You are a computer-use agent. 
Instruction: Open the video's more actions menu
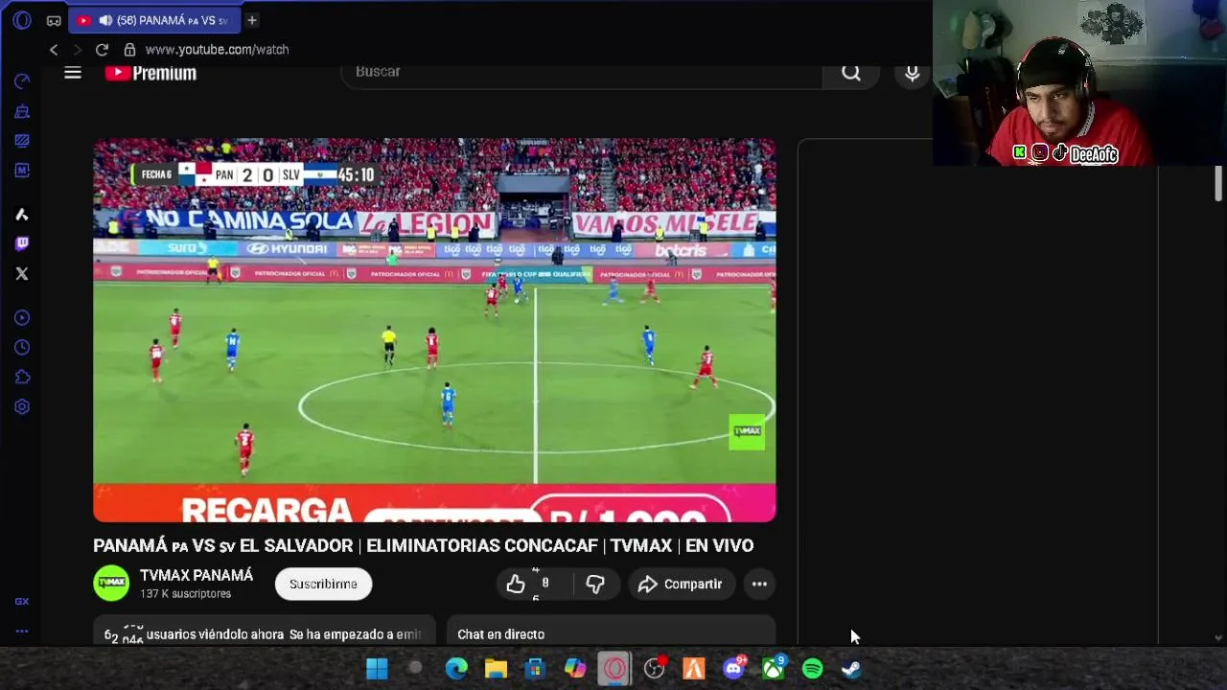tap(759, 584)
